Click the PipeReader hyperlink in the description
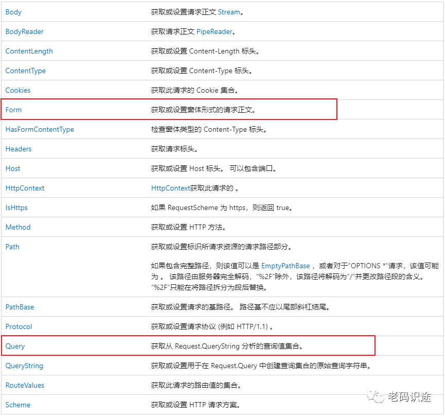This screenshot has width=445, height=416. (x=215, y=31)
